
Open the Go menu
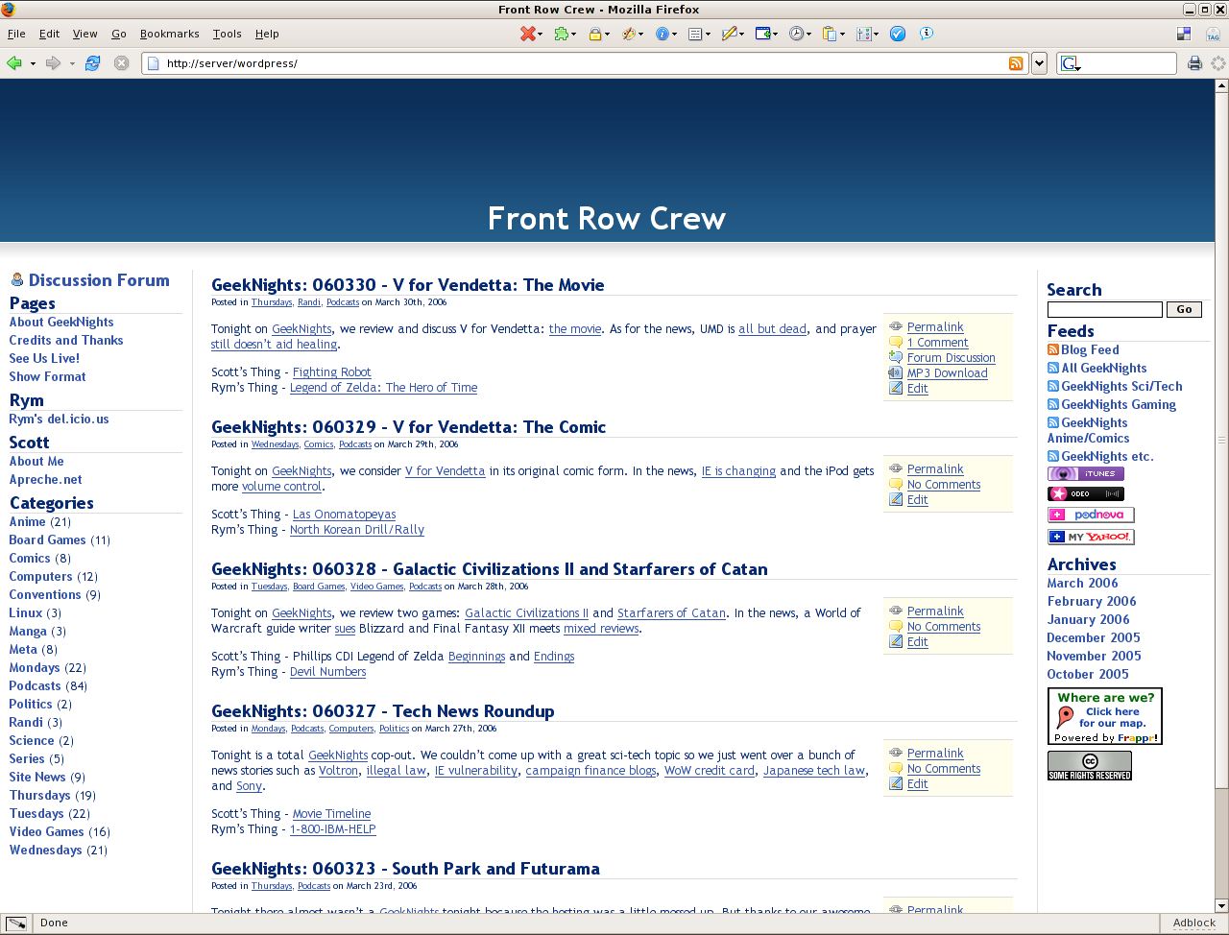119,34
